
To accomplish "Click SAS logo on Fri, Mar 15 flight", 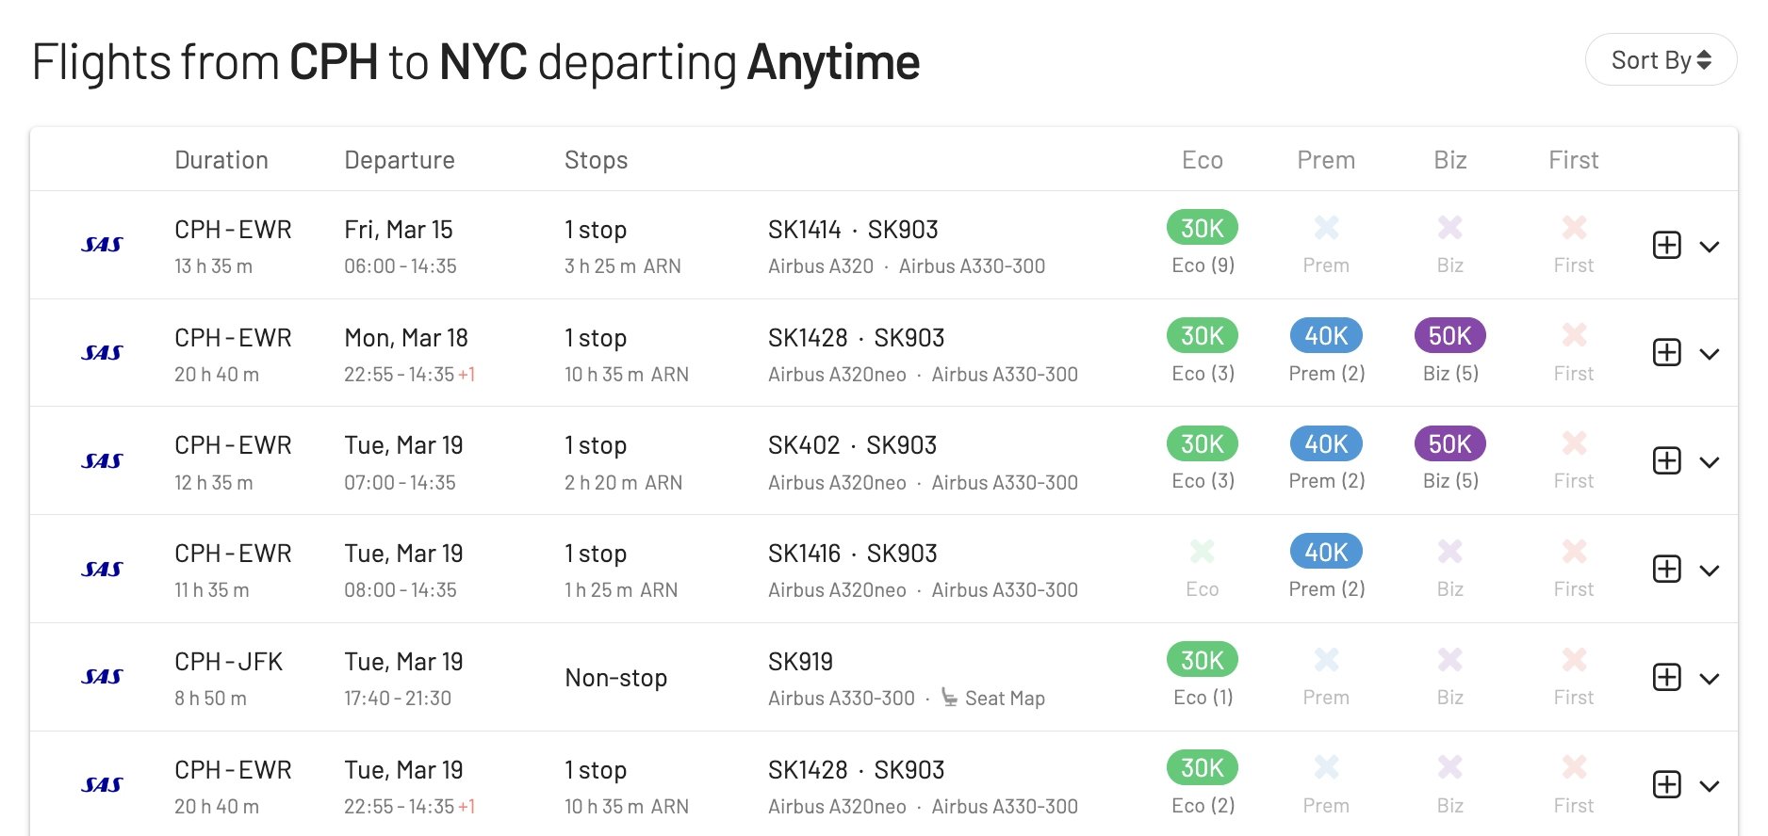I will tap(102, 245).
